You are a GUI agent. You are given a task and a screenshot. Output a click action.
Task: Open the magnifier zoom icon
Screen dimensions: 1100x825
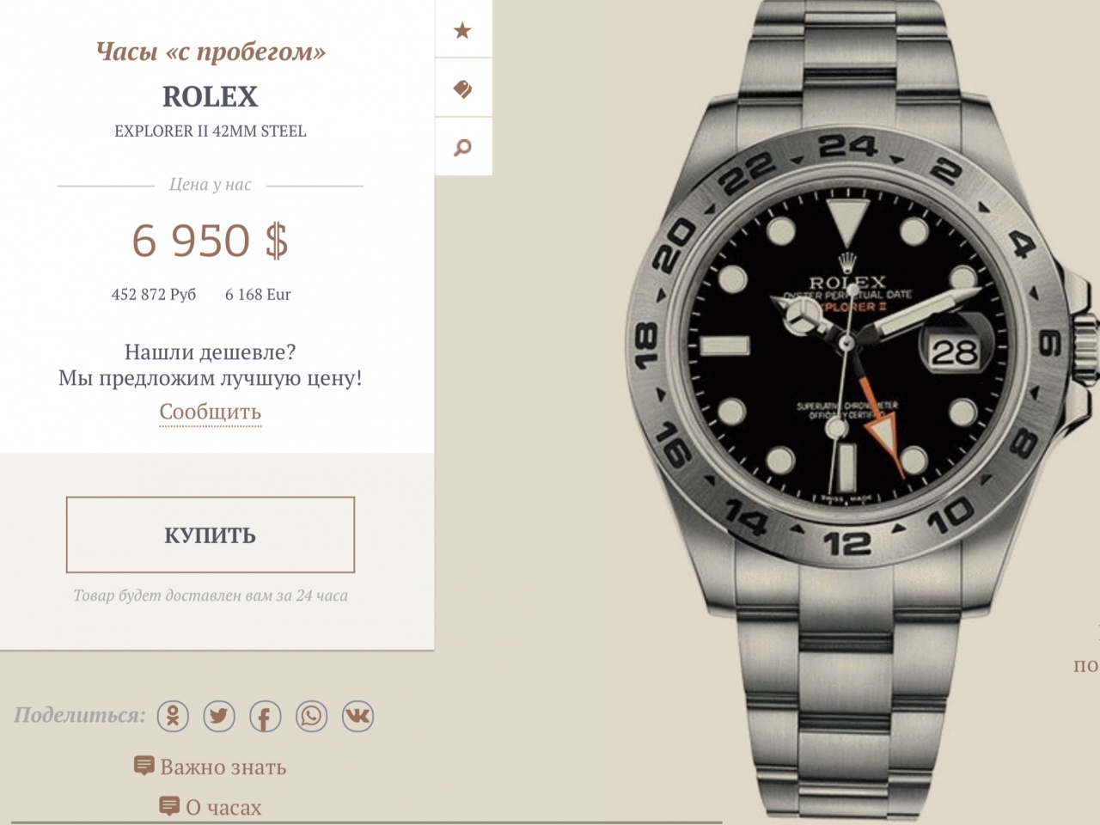pos(462,147)
